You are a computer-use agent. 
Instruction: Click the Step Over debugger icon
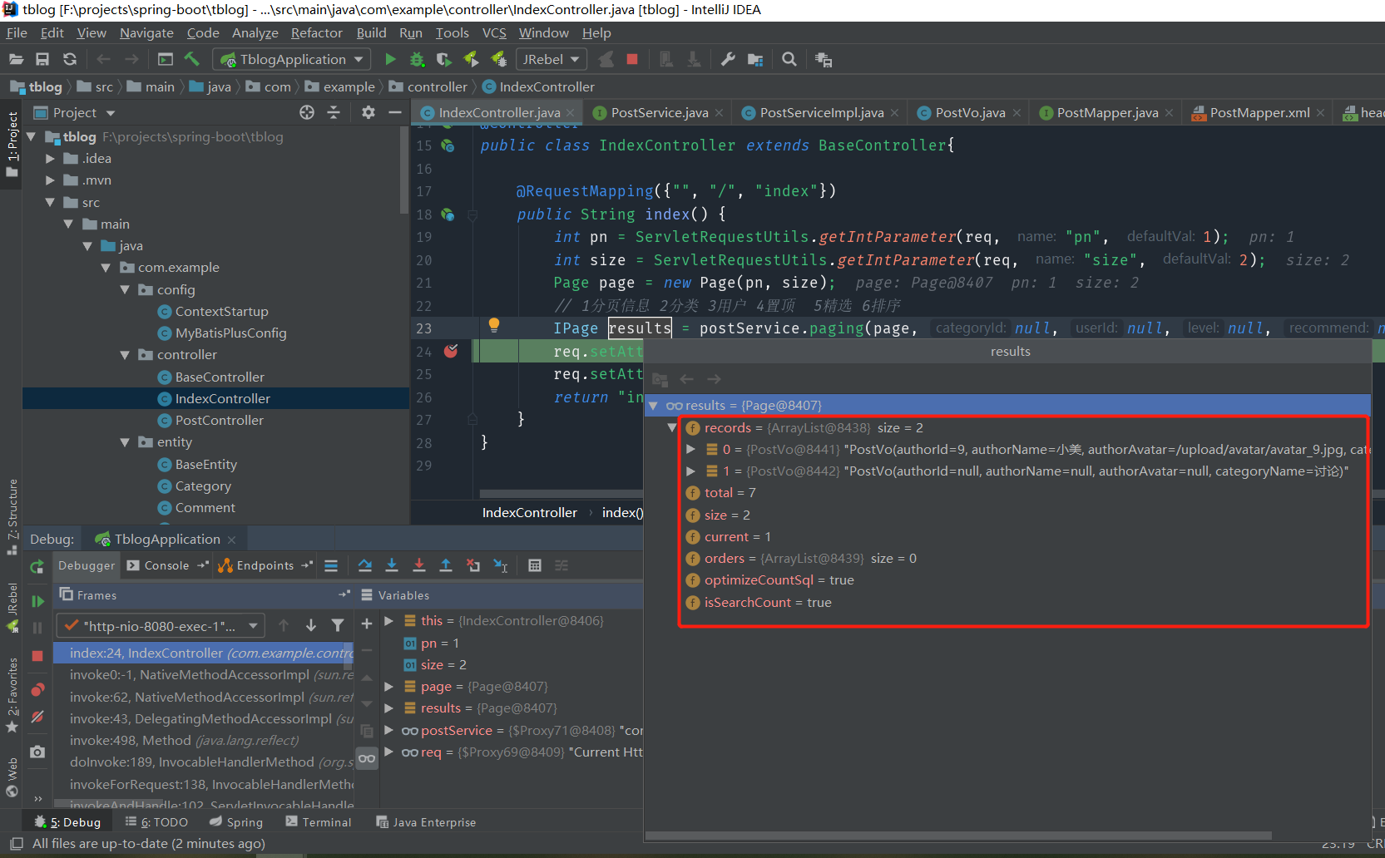[364, 565]
